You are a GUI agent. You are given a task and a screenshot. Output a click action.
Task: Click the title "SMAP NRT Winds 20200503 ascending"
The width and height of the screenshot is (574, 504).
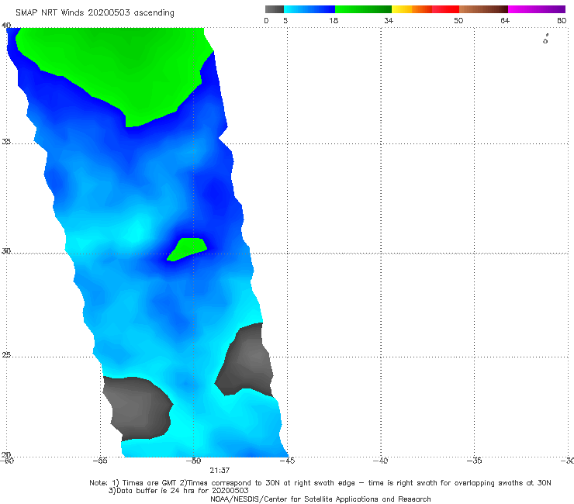(95, 13)
